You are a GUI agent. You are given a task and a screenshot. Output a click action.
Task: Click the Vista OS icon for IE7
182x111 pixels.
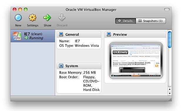click(17, 36)
